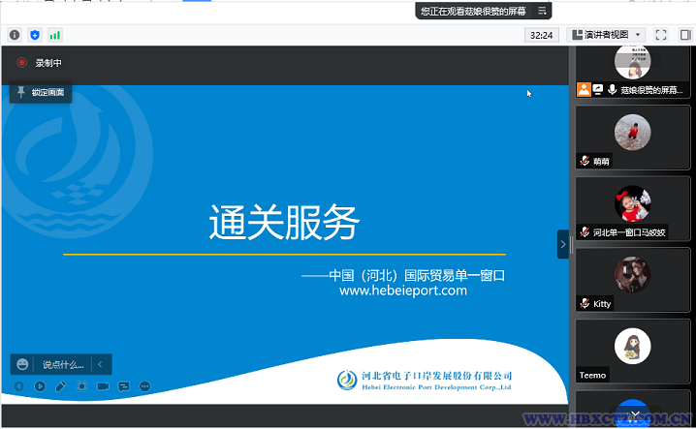Click the screenshot capture icon
The height and width of the screenshot is (429, 696).
click(x=81, y=386)
